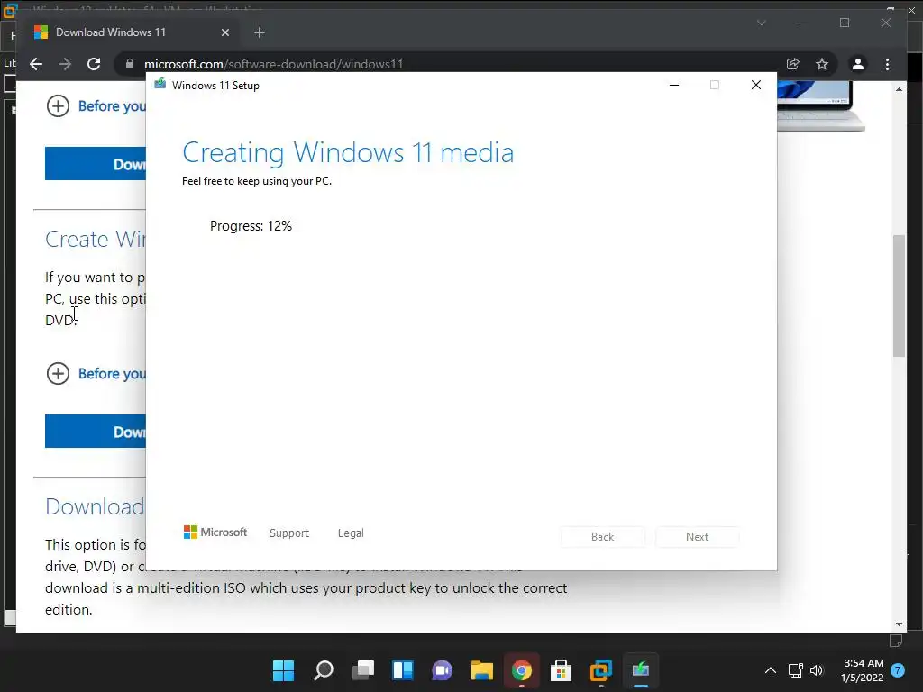Viewport: 923px width, 692px height.
Task: Switch to Windows Setup taskbar icon
Action: point(641,670)
